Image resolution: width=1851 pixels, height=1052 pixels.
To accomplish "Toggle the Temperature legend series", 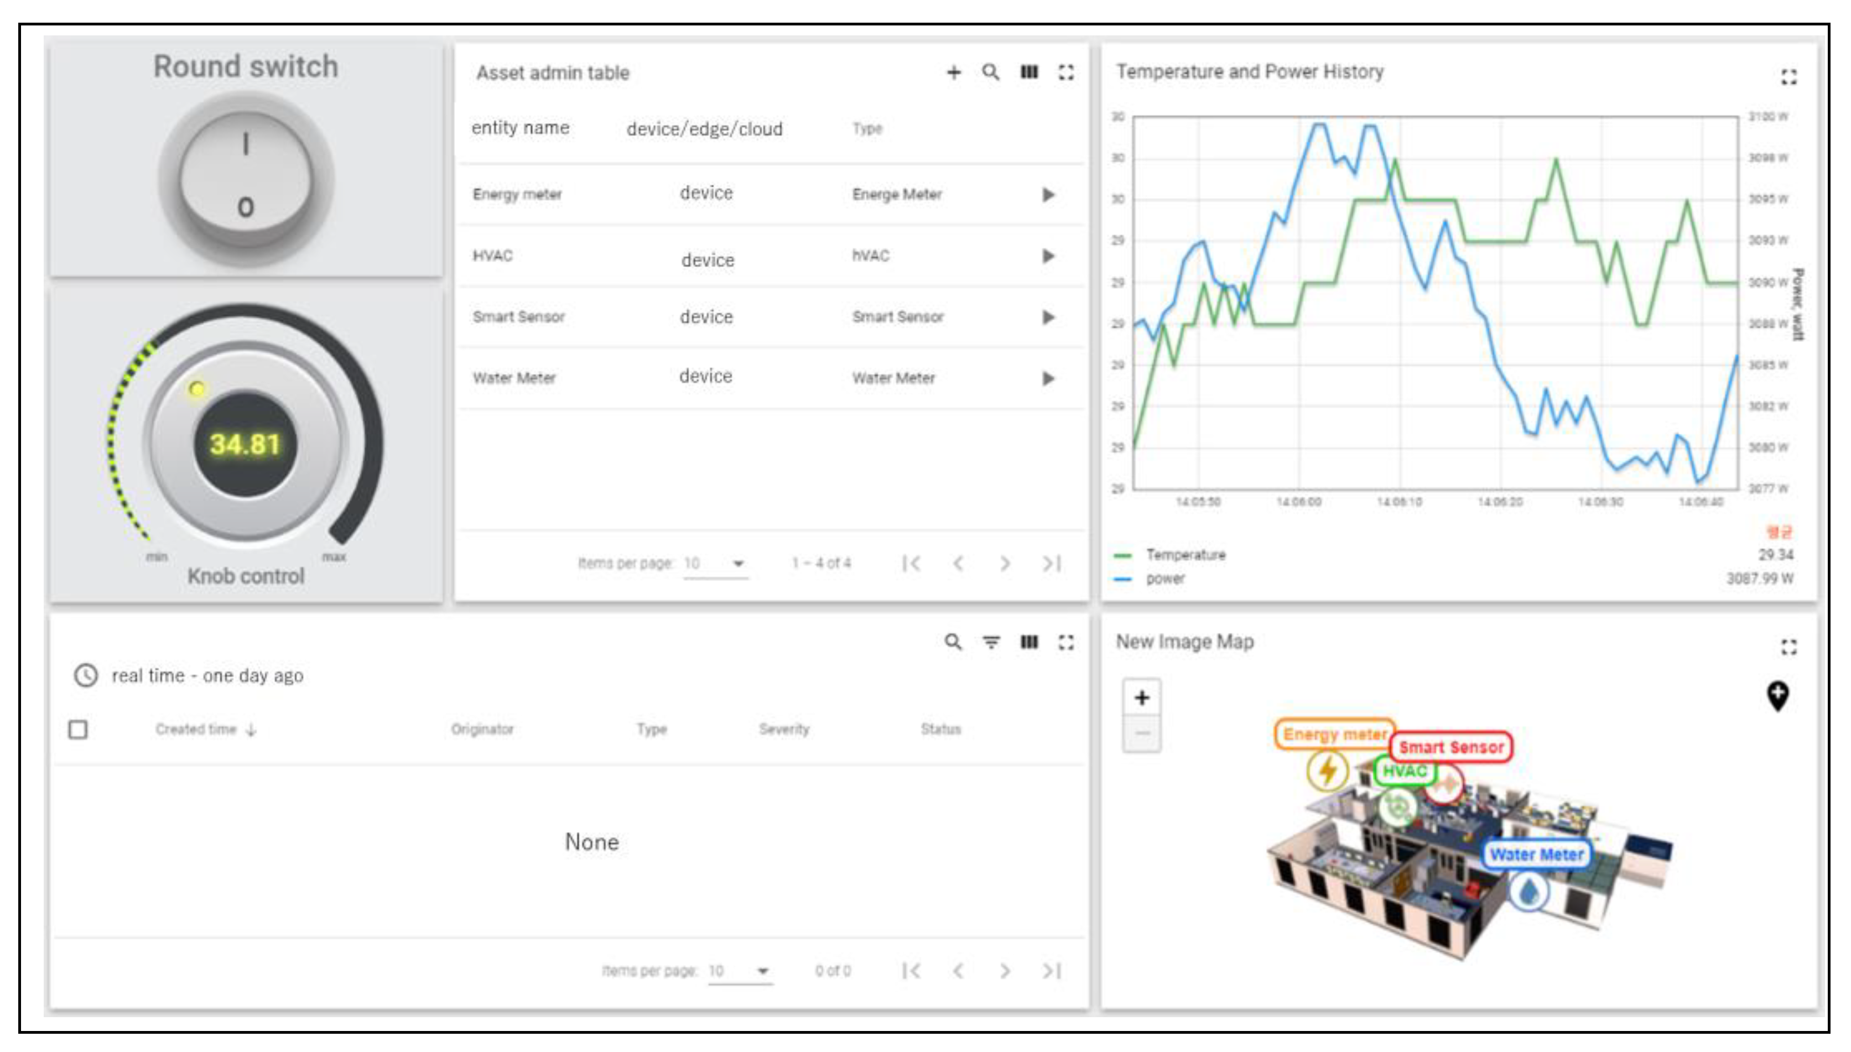I will (1185, 555).
